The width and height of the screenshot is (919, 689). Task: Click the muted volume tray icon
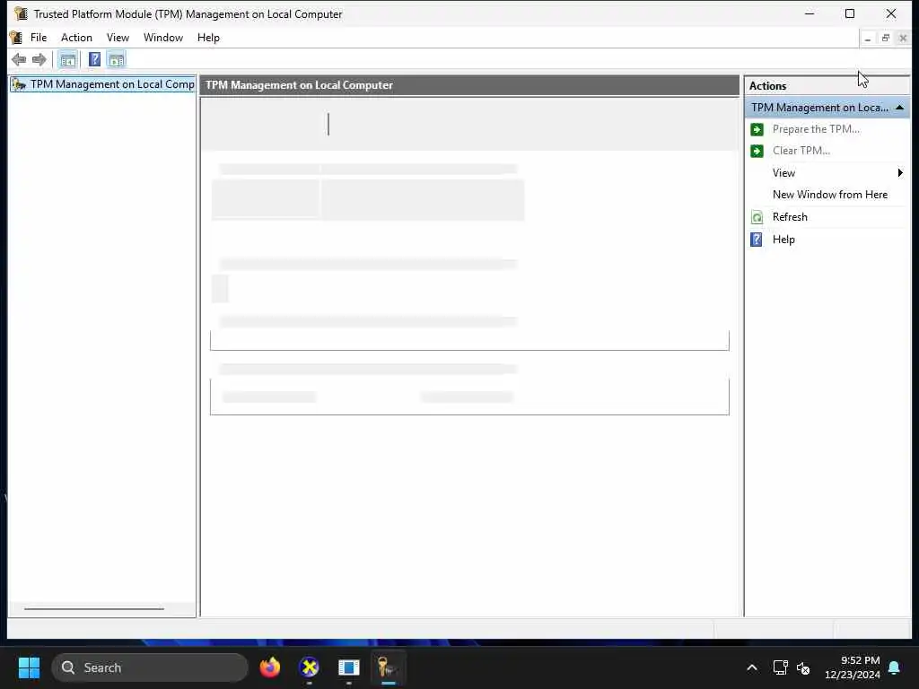point(803,667)
